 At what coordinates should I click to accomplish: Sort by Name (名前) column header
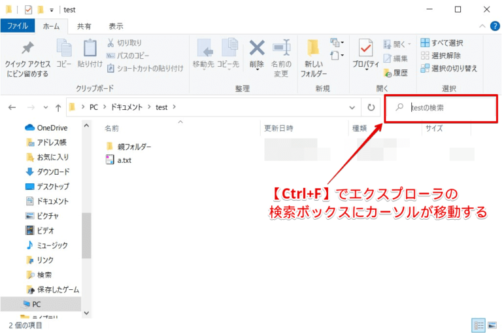tap(111, 128)
